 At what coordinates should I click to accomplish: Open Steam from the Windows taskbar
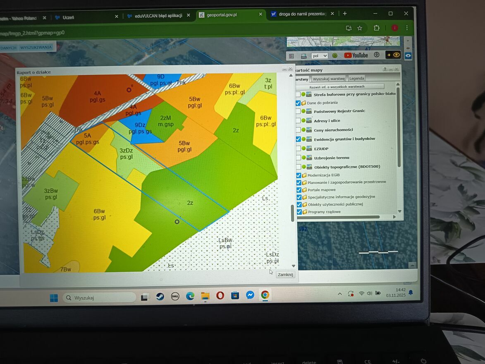[x=160, y=296]
